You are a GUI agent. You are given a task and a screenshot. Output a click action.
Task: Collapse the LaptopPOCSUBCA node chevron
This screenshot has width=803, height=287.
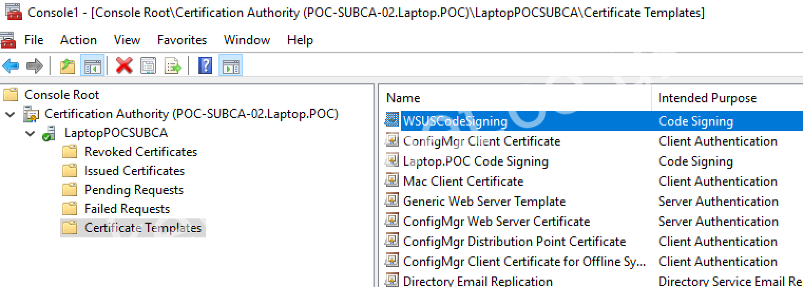coord(30,133)
